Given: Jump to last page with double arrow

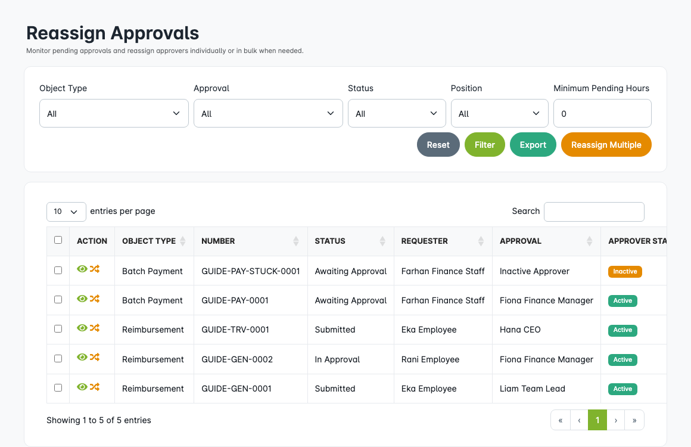Looking at the screenshot, I should tap(634, 420).
